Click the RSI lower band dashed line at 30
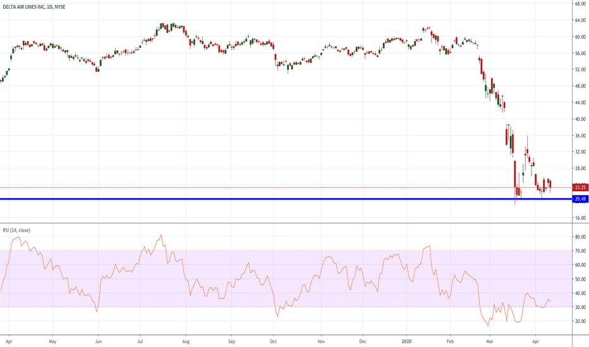589x347 pixels. point(286,307)
